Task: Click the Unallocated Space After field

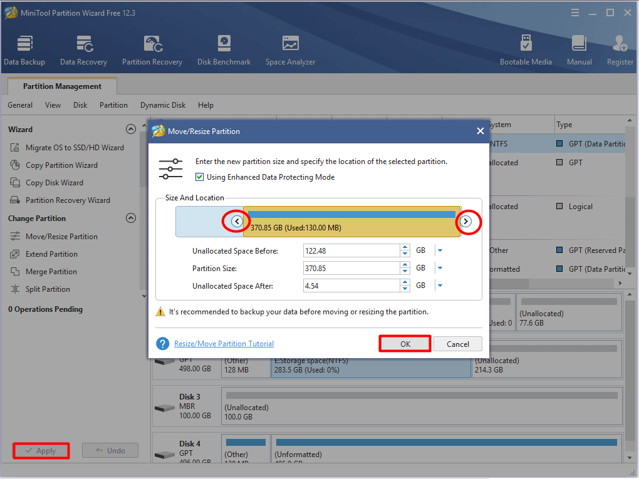Action: point(351,286)
